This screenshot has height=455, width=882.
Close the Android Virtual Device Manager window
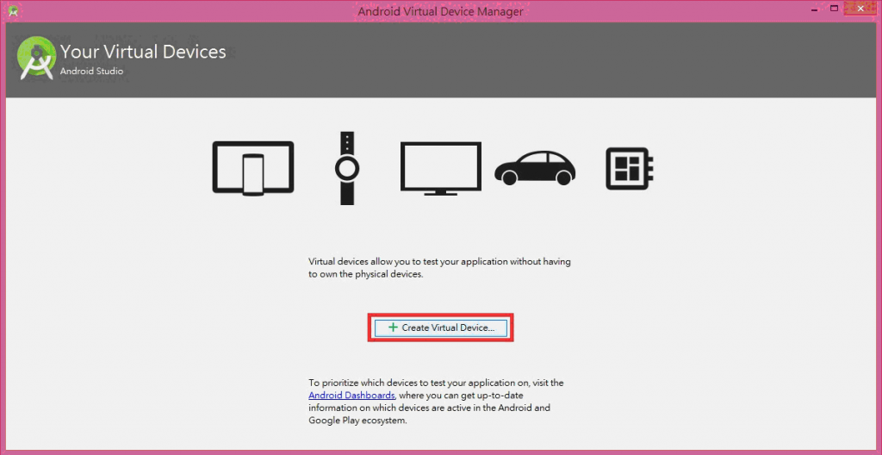click(860, 9)
